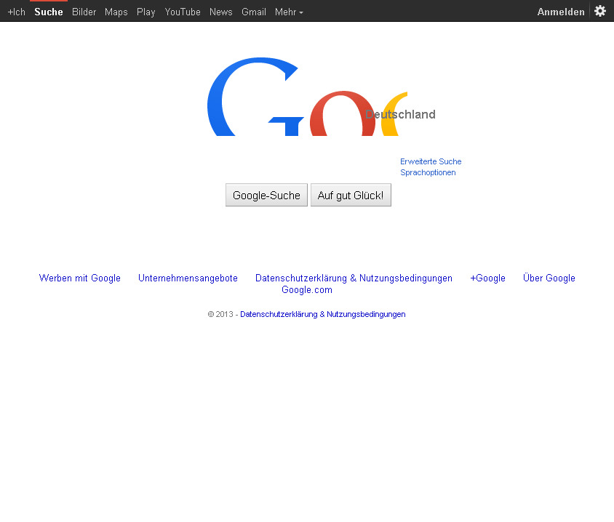This screenshot has height=522, width=614.
Task: Select Suche in the top navigation
Action: point(49,12)
